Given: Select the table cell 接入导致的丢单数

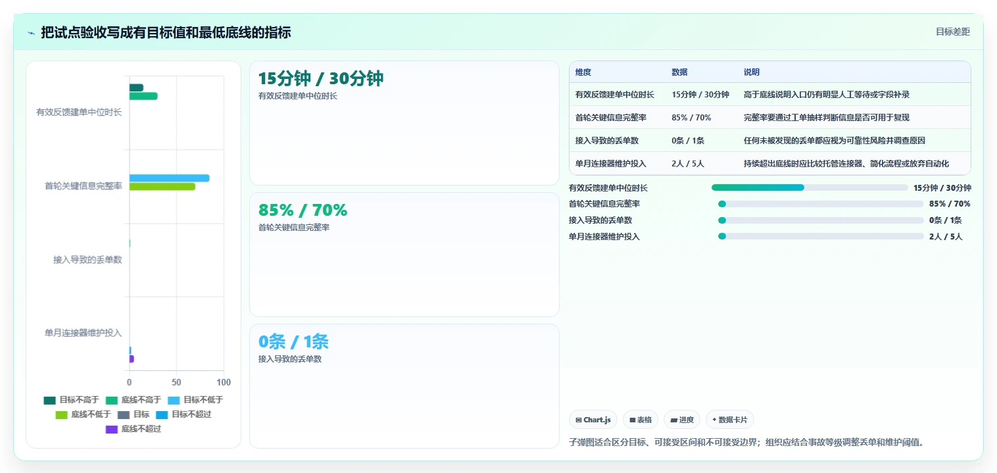Looking at the screenshot, I should 607,141.
